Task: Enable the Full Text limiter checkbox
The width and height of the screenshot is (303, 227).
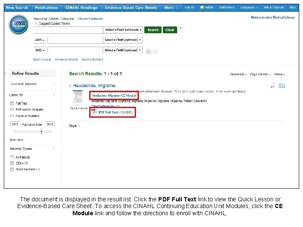Action: [x=12, y=103]
